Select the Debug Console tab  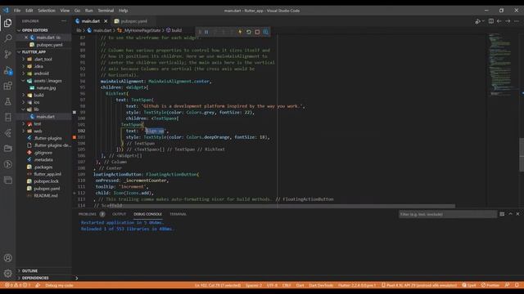click(x=147, y=214)
